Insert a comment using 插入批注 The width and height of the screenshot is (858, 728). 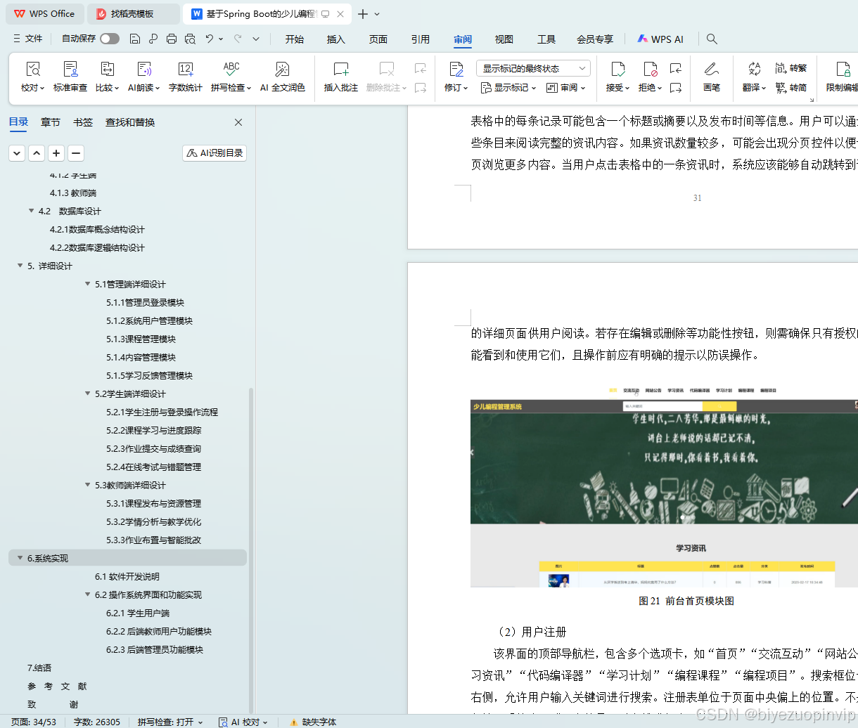pos(340,77)
